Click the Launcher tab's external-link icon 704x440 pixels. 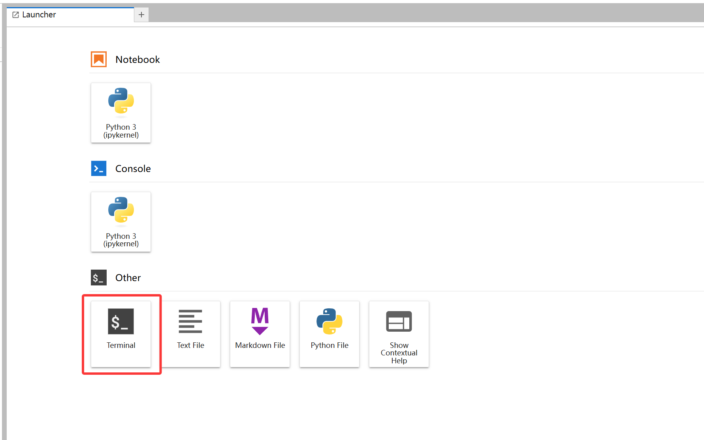click(16, 15)
